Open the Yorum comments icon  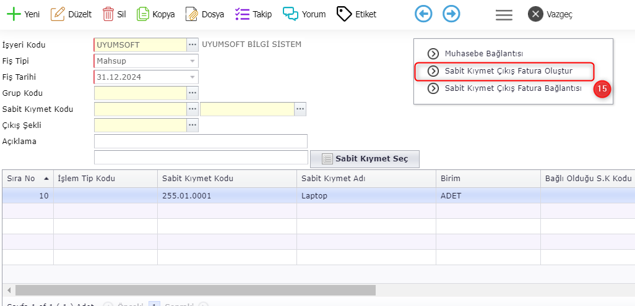point(290,14)
